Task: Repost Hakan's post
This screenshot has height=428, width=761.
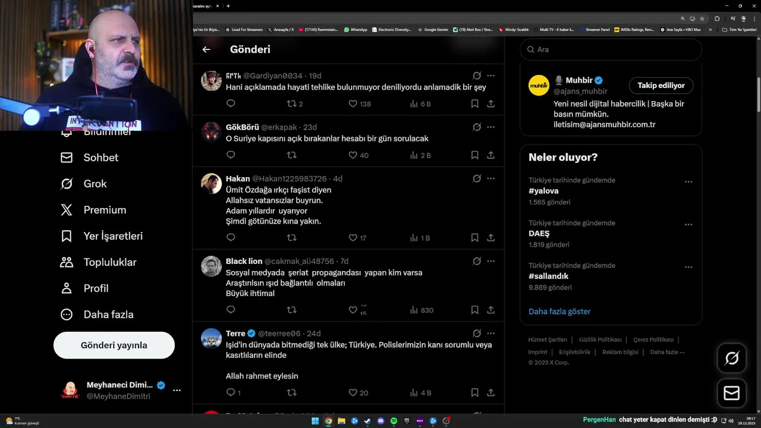Action: point(291,238)
